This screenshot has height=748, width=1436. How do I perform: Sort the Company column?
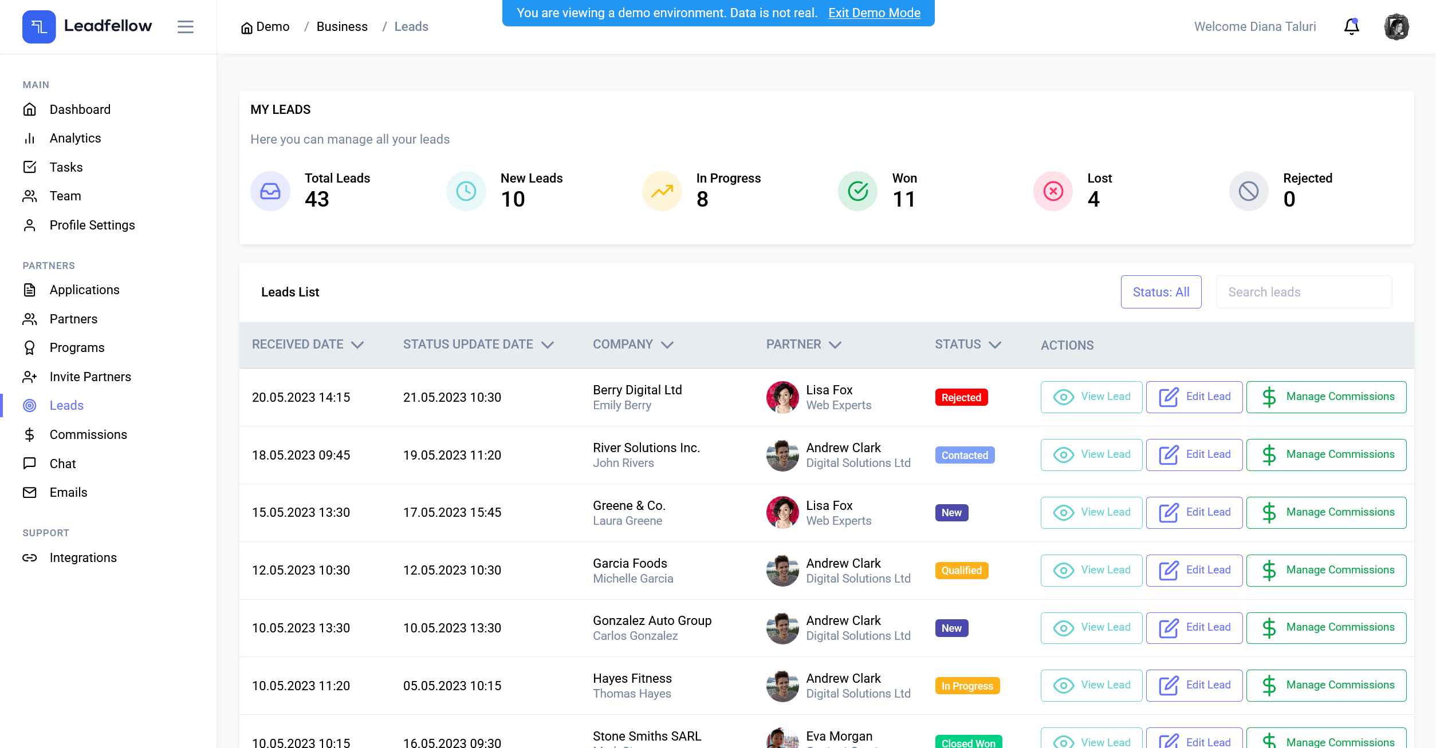(x=633, y=344)
